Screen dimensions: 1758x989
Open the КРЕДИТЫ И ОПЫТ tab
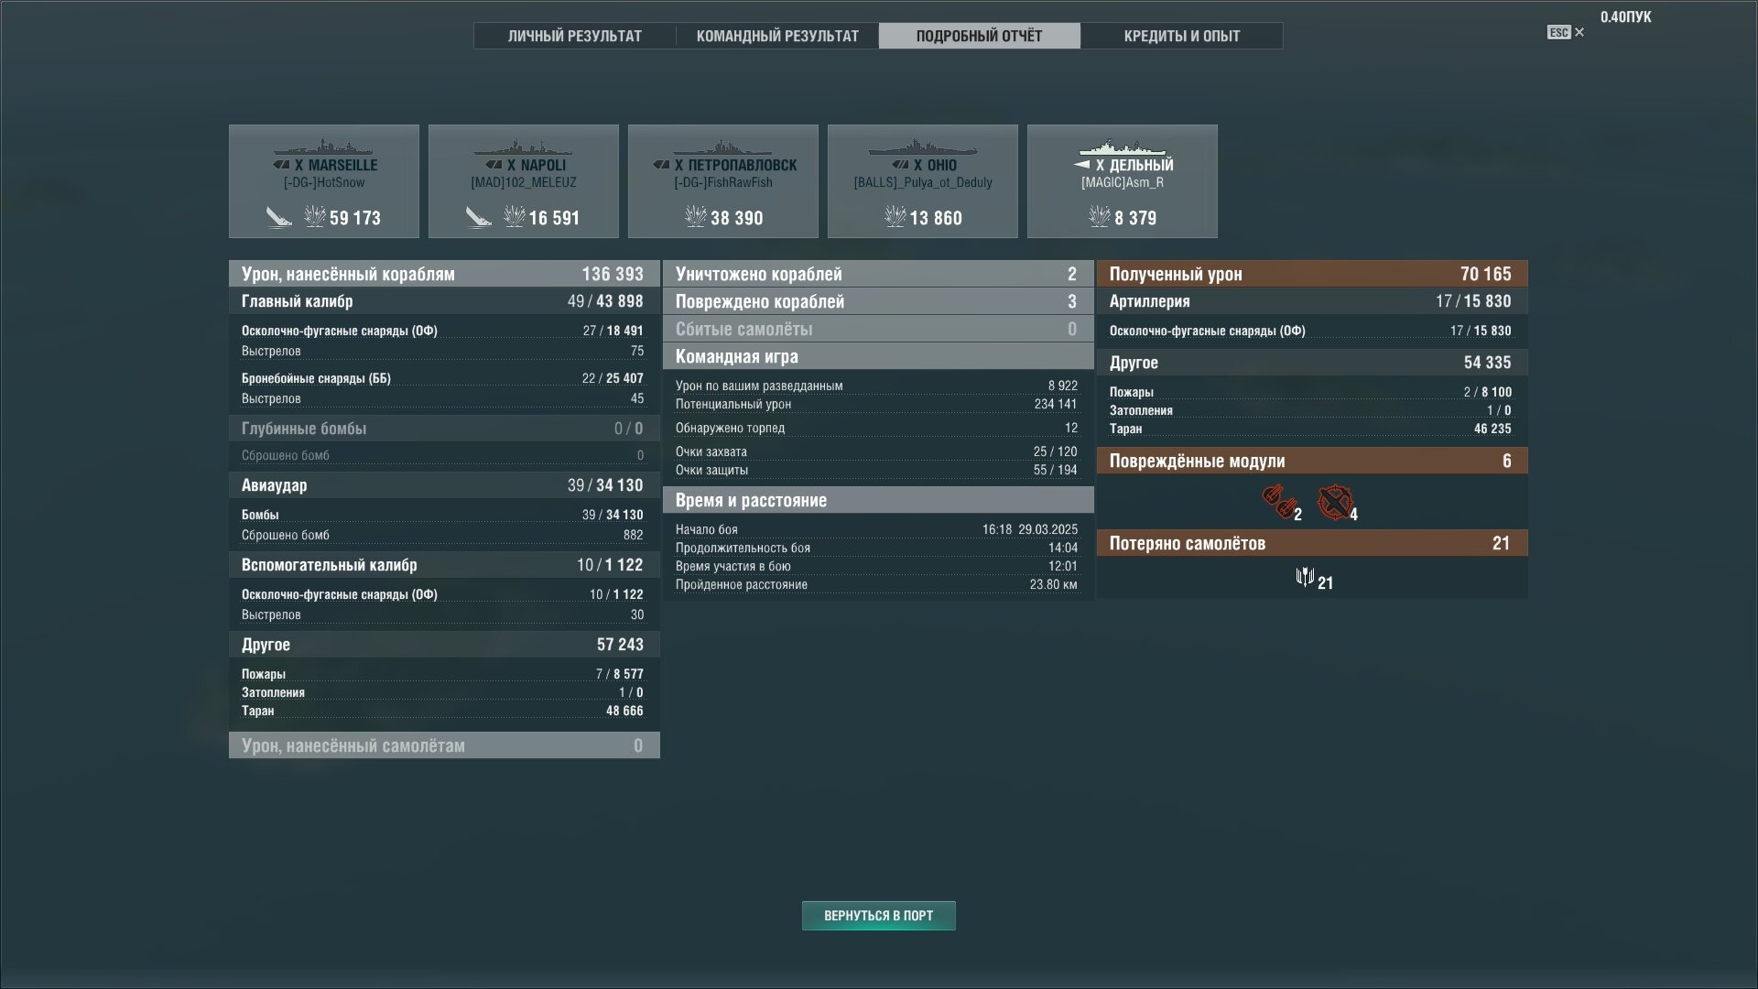coord(1182,36)
